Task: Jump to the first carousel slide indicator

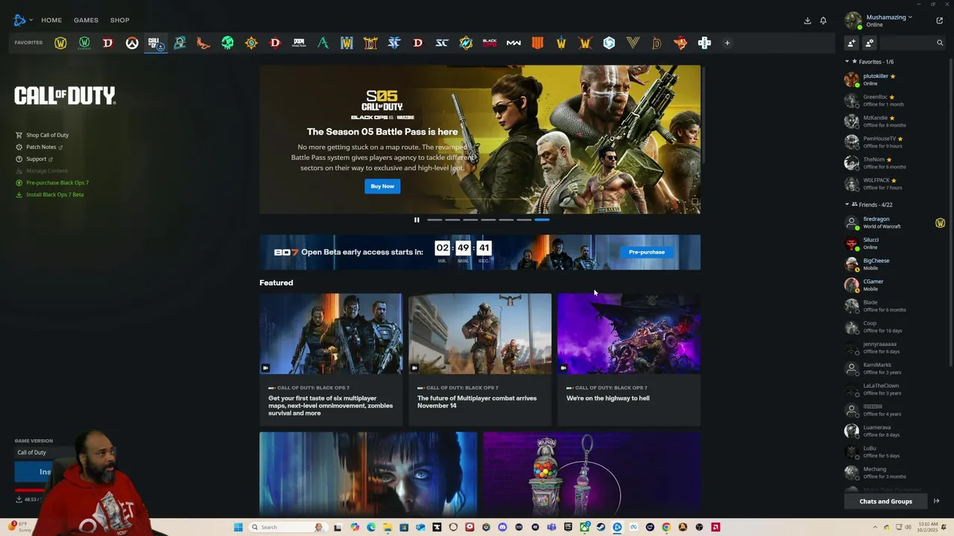Action: pyautogui.click(x=435, y=220)
